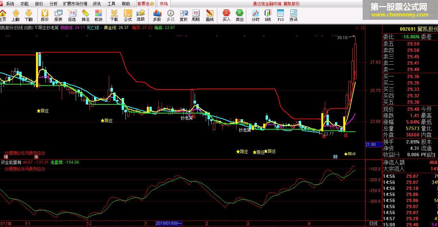Open the 资讯 menu in menu bar

click(97, 4)
